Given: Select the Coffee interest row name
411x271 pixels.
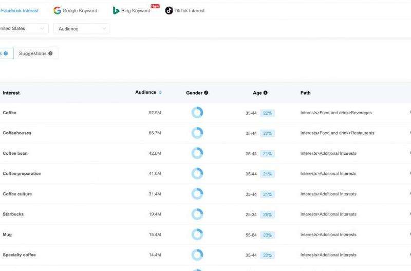Looking at the screenshot, I should pyautogui.click(x=9, y=113).
